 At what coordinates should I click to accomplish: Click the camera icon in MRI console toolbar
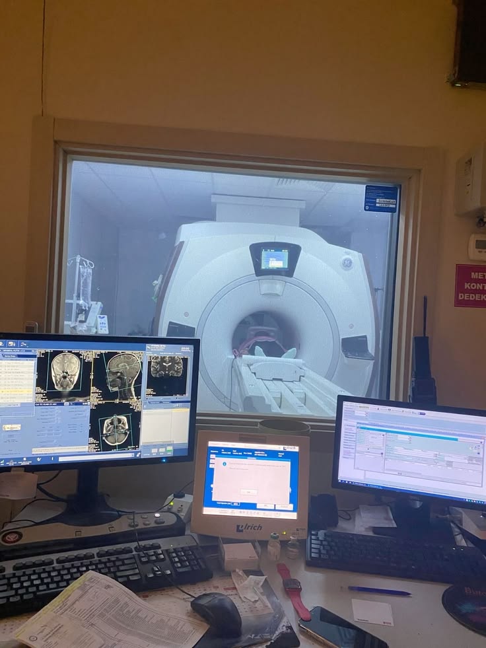coord(11,344)
